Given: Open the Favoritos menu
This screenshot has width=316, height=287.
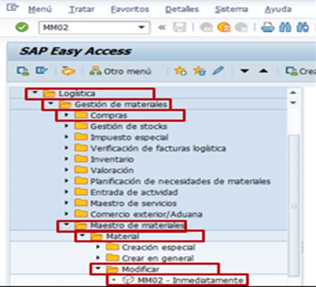Looking at the screenshot, I should click(130, 9).
